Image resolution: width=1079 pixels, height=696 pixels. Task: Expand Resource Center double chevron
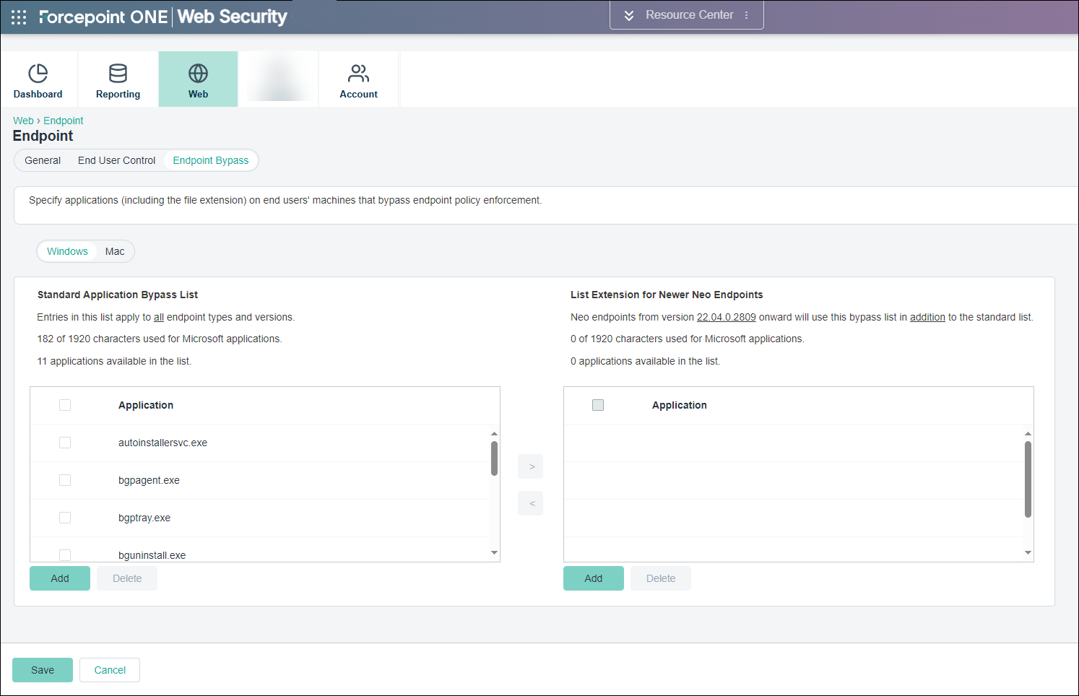click(629, 15)
